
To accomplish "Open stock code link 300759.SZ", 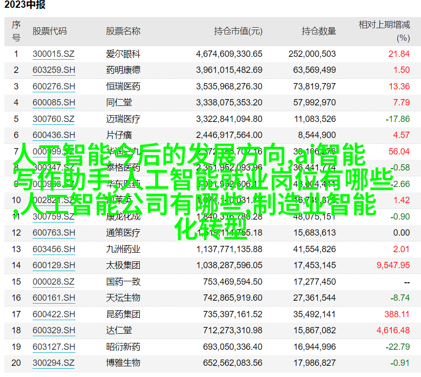I will [x=54, y=217].
